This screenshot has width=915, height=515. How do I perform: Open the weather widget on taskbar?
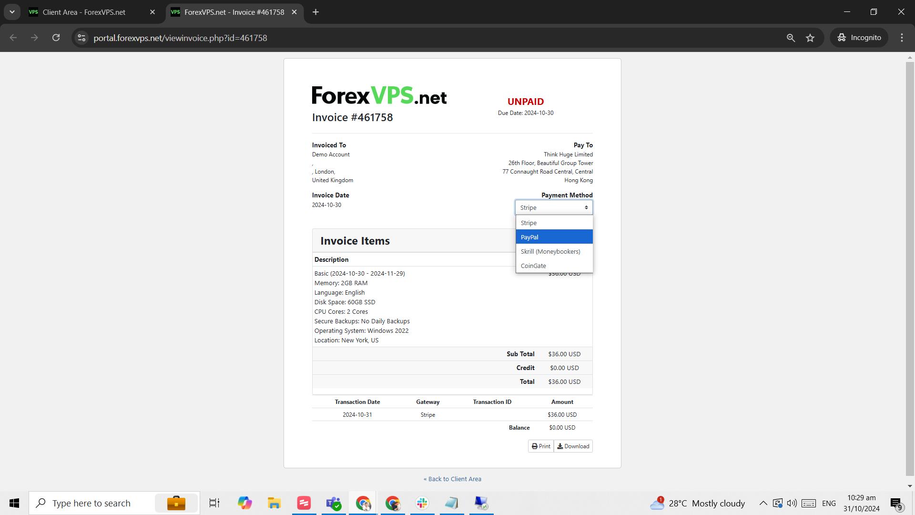(697, 503)
